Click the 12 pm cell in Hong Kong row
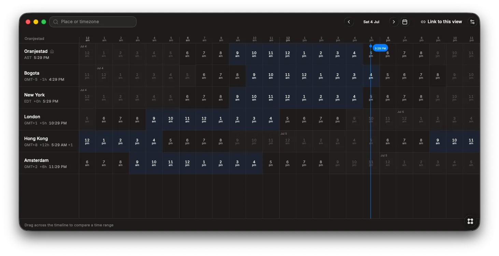499x256 pixels. 87,141
